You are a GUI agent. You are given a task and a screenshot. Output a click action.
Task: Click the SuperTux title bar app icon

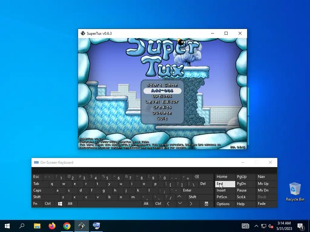pyautogui.click(x=83, y=33)
